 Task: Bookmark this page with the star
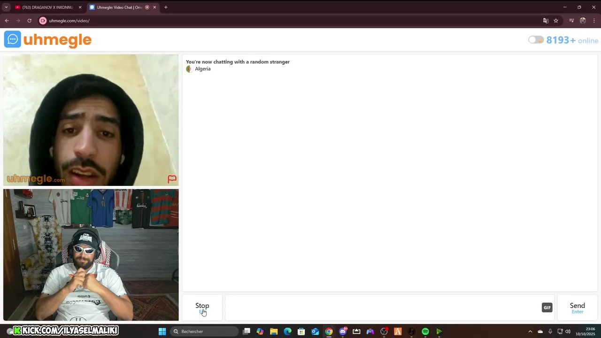556,21
